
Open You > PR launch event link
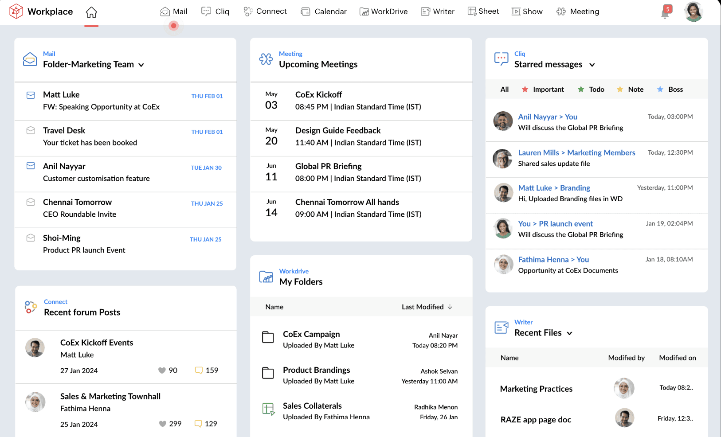coord(555,224)
